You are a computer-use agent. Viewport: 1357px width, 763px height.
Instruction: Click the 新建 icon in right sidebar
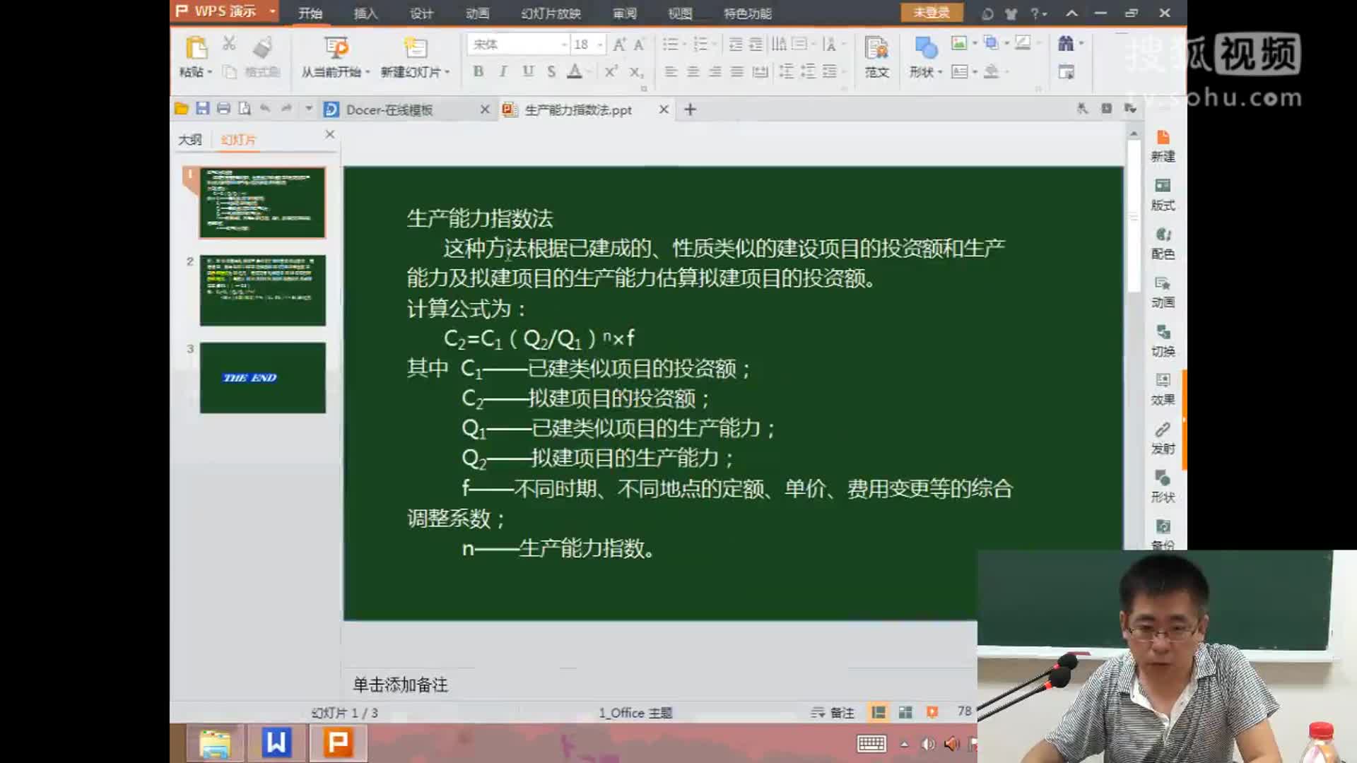pyautogui.click(x=1163, y=138)
